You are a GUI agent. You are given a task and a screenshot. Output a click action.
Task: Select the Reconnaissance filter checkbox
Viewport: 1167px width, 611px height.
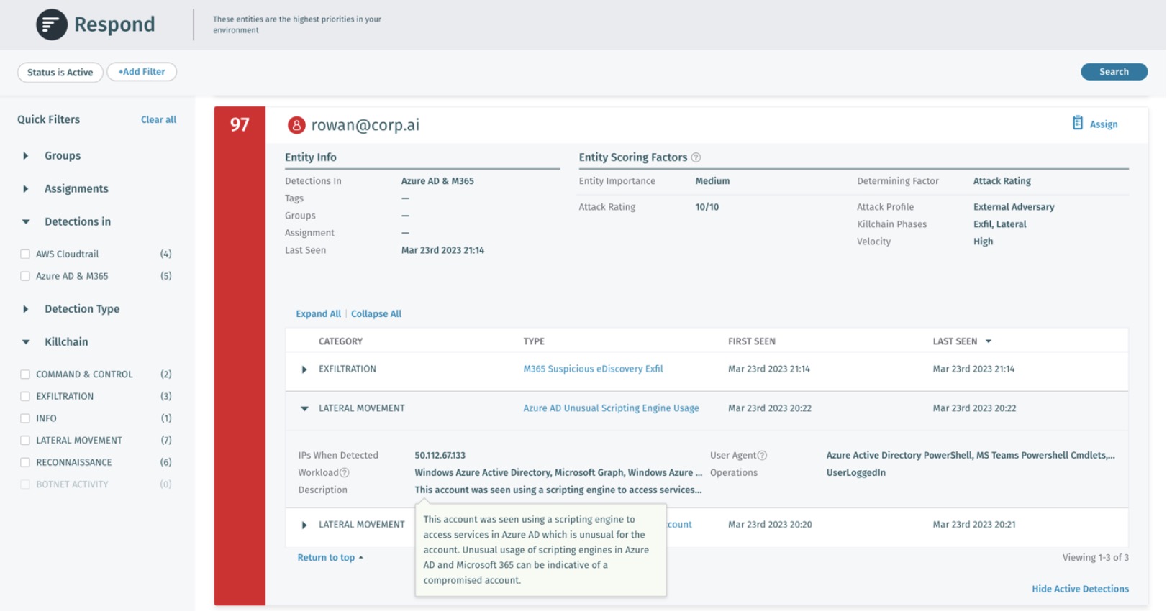[x=25, y=462]
